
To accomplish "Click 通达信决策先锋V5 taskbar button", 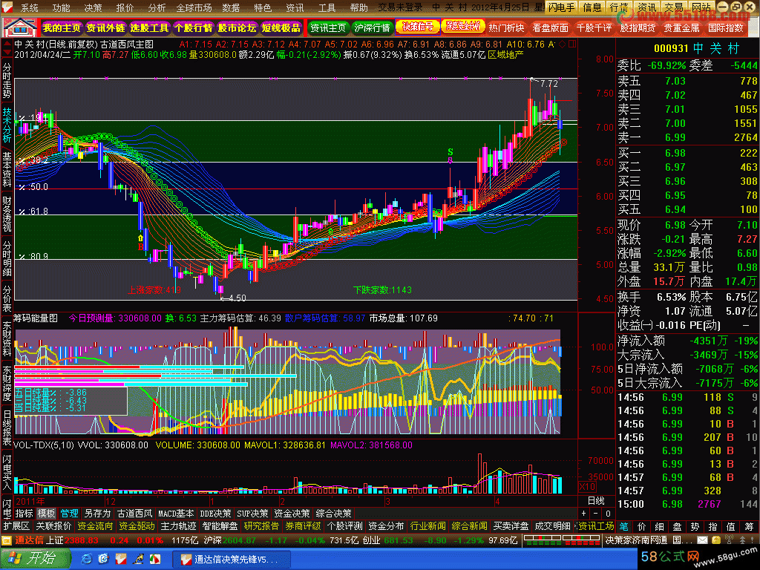I will (x=232, y=560).
